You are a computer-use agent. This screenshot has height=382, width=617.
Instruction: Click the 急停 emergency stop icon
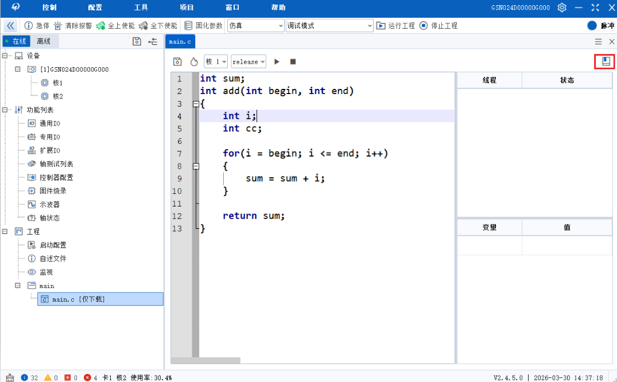tap(29, 26)
